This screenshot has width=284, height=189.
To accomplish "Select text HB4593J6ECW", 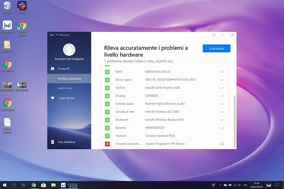I will click(x=155, y=128).
